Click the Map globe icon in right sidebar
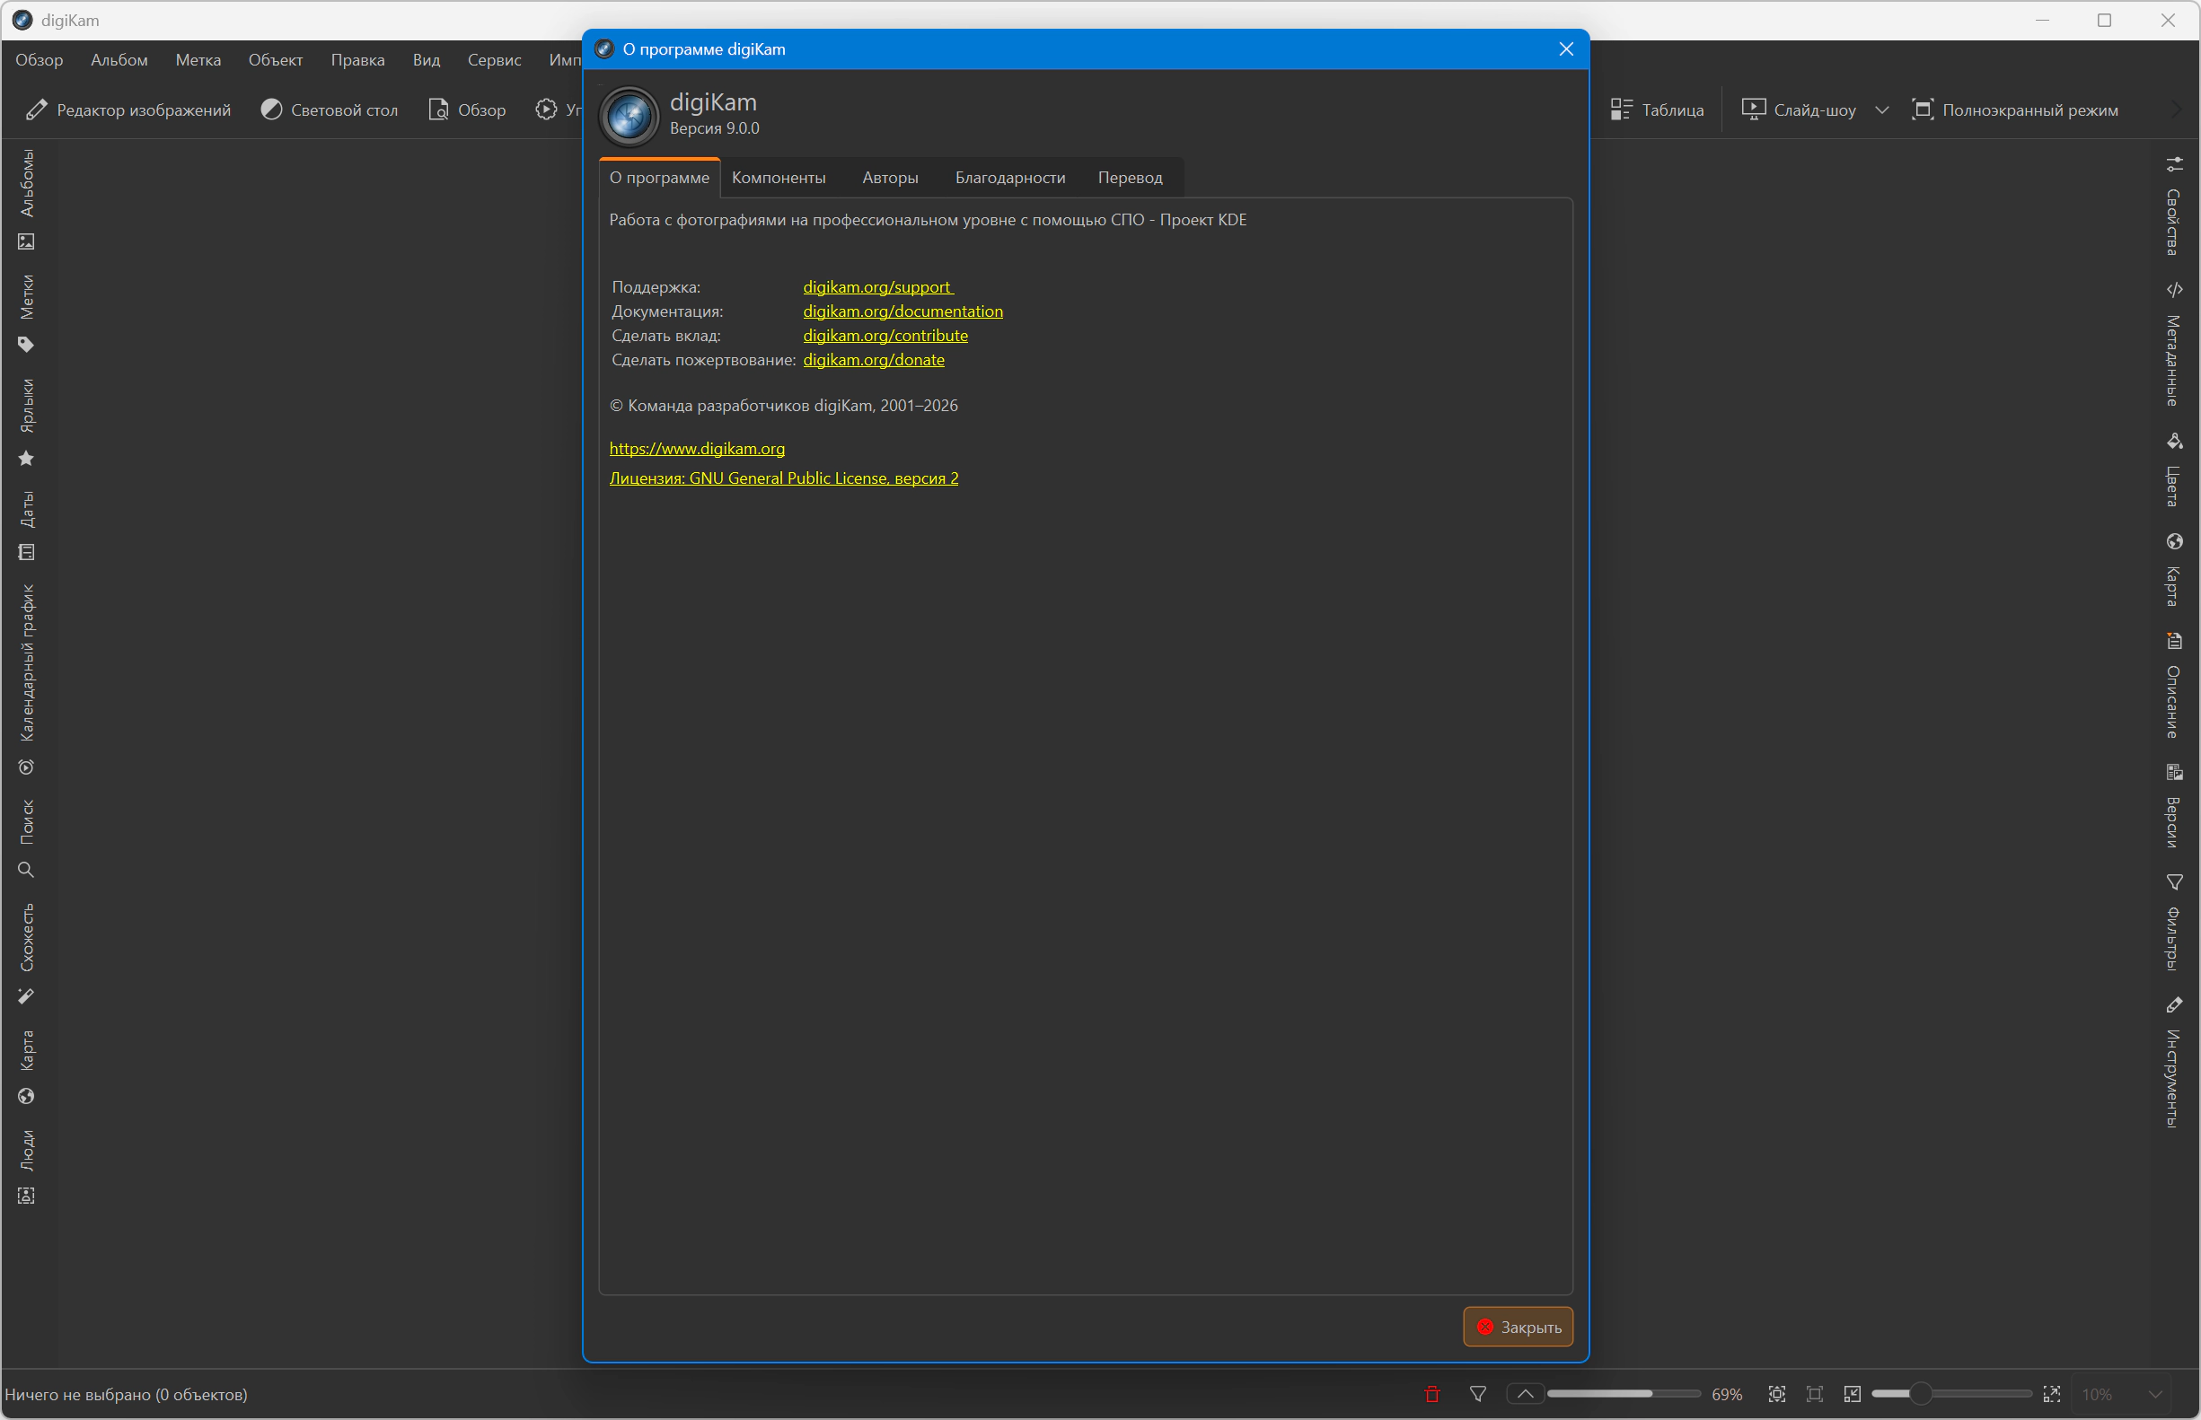This screenshot has width=2201, height=1420. click(x=2174, y=541)
